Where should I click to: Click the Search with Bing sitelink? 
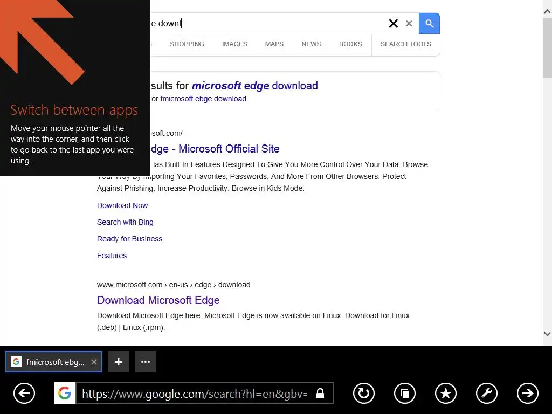click(125, 222)
